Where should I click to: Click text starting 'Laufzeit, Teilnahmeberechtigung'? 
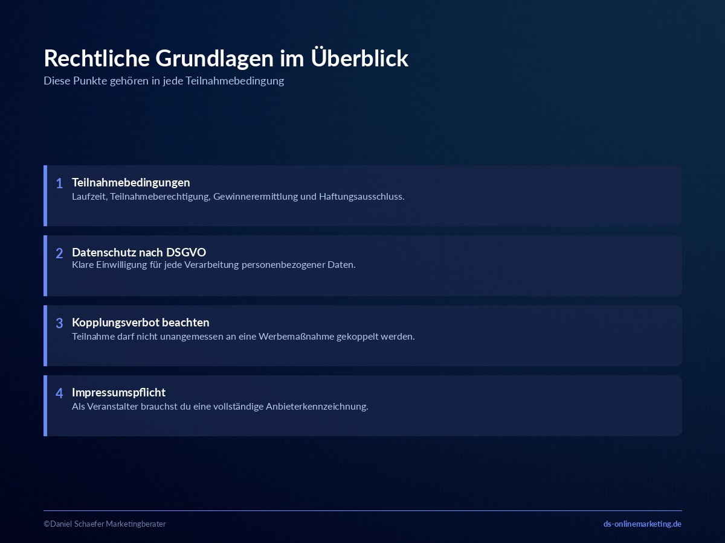click(x=238, y=197)
